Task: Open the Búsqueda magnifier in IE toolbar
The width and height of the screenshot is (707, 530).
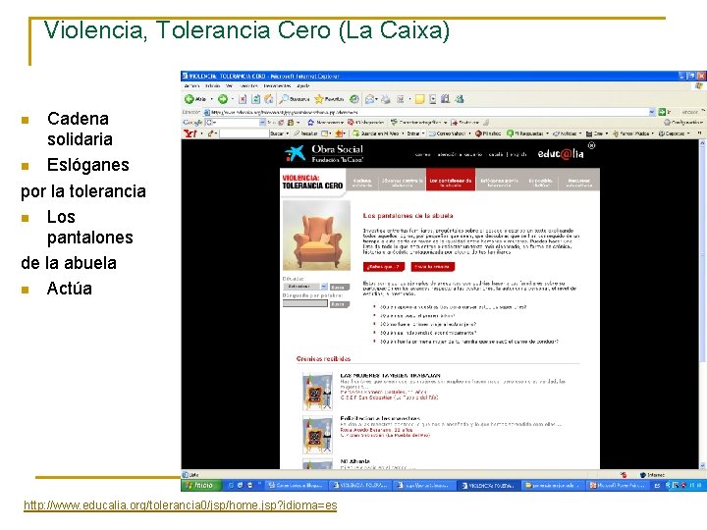Action: pyautogui.click(x=295, y=99)
